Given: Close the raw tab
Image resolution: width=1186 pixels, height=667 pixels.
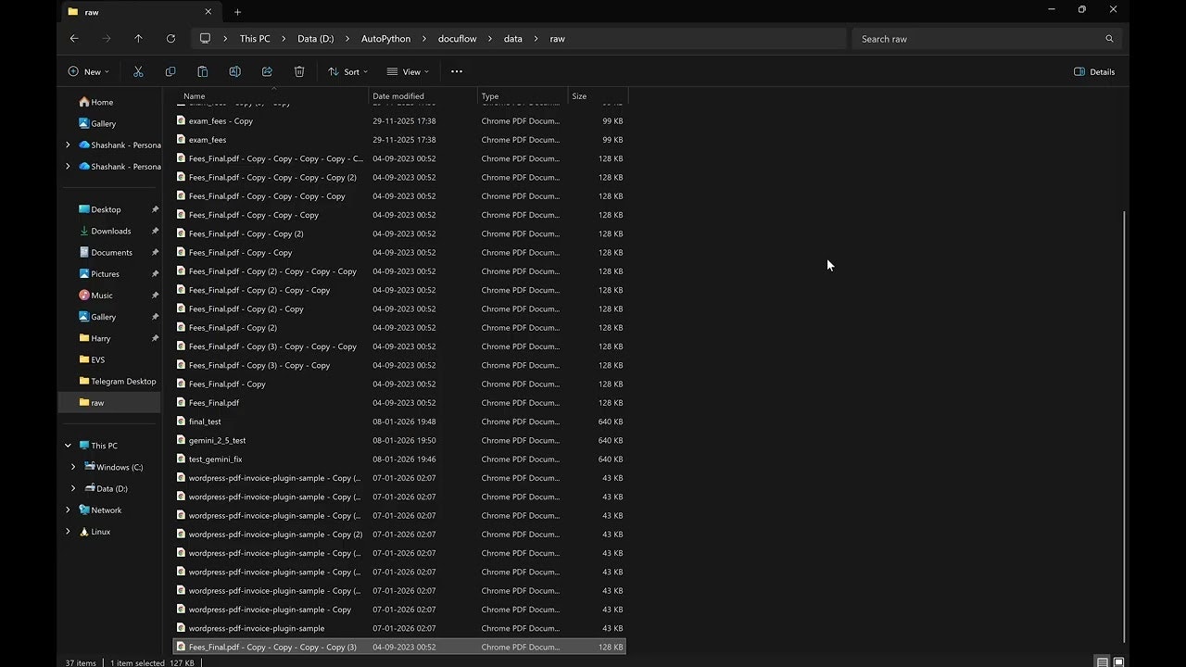Looking at the screenshot, I should [x=208, y=12].
